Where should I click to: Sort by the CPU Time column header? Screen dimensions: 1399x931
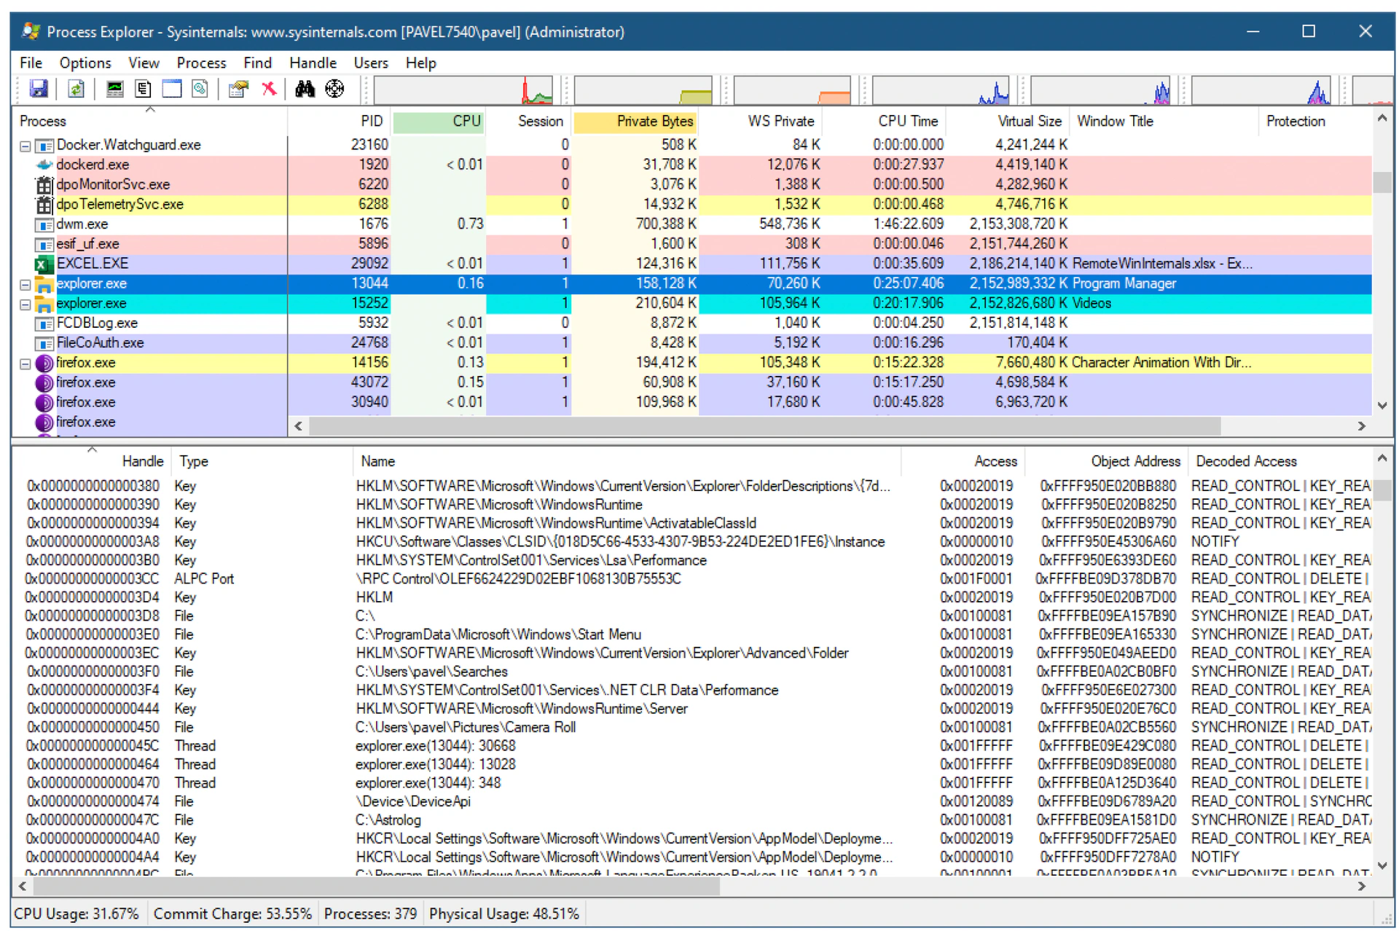[885, 121]
